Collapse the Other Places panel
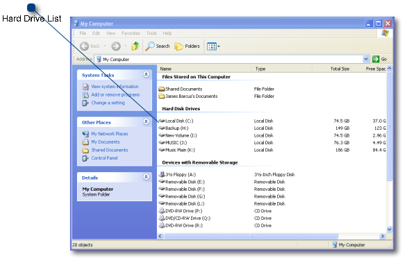Image resolution: width=407 pixels, height=263 pixels. coord(146,121)
